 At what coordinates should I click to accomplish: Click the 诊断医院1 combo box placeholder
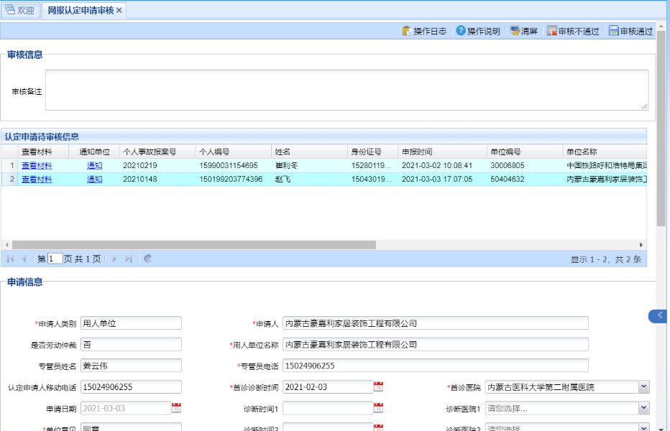pos(562,408)
